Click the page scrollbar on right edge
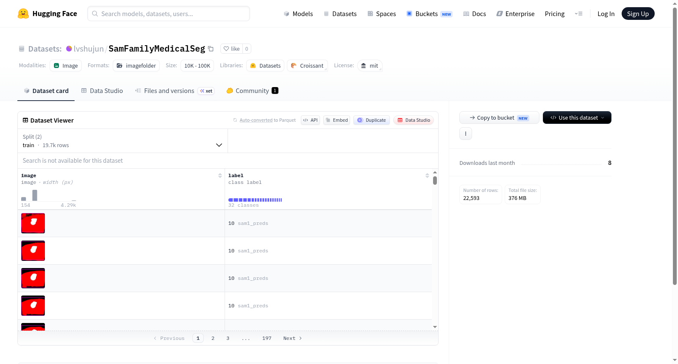678x364 pixels. pyautogui.click(x=675, y=146)
